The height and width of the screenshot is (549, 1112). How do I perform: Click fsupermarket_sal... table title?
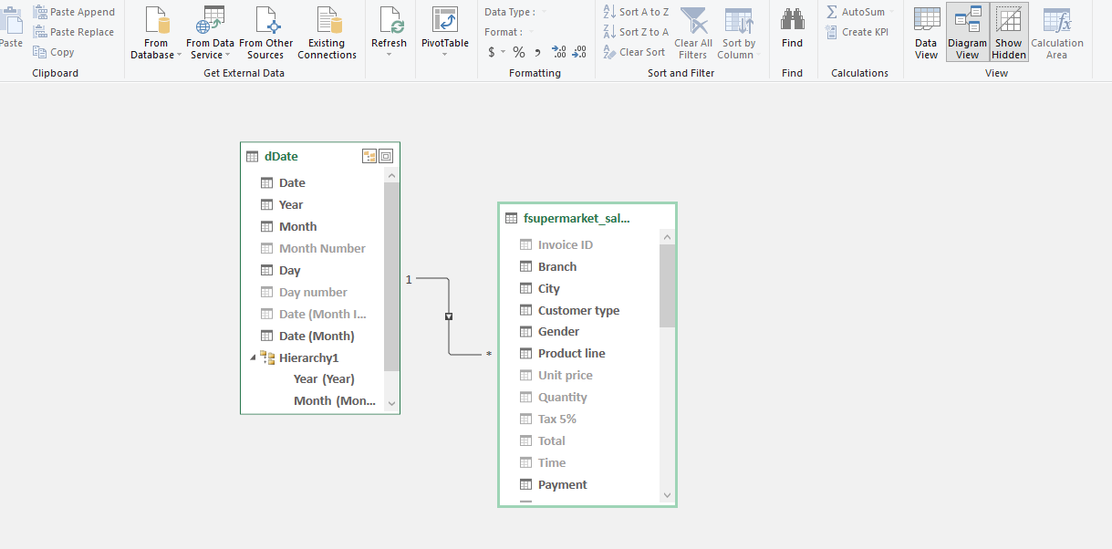(x=577, y=218)
